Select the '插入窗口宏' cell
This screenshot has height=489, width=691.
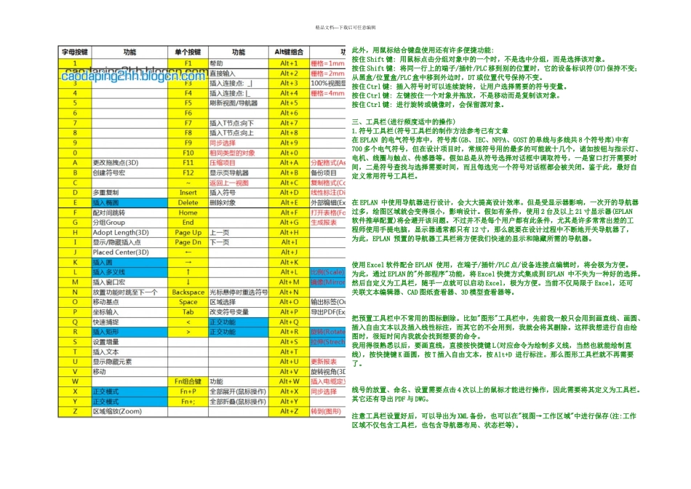[x=129, y=282]
